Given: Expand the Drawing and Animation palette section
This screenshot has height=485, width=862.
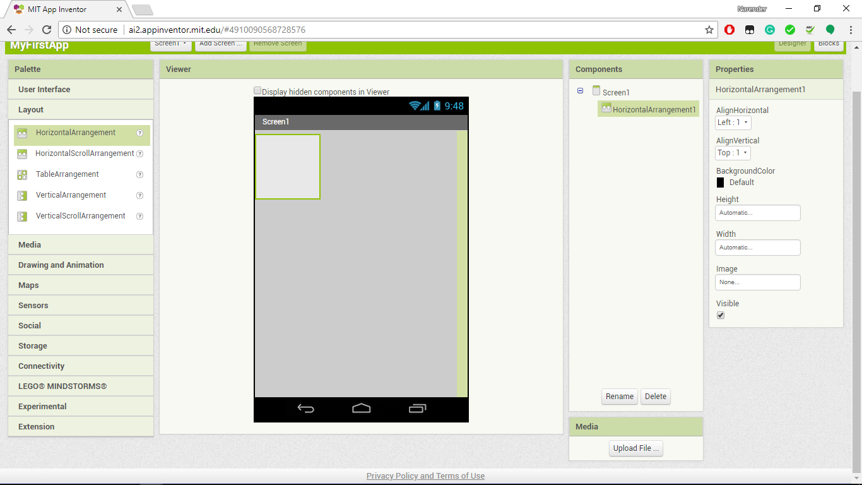Looking at the screenshot, I should coord(81,265).
